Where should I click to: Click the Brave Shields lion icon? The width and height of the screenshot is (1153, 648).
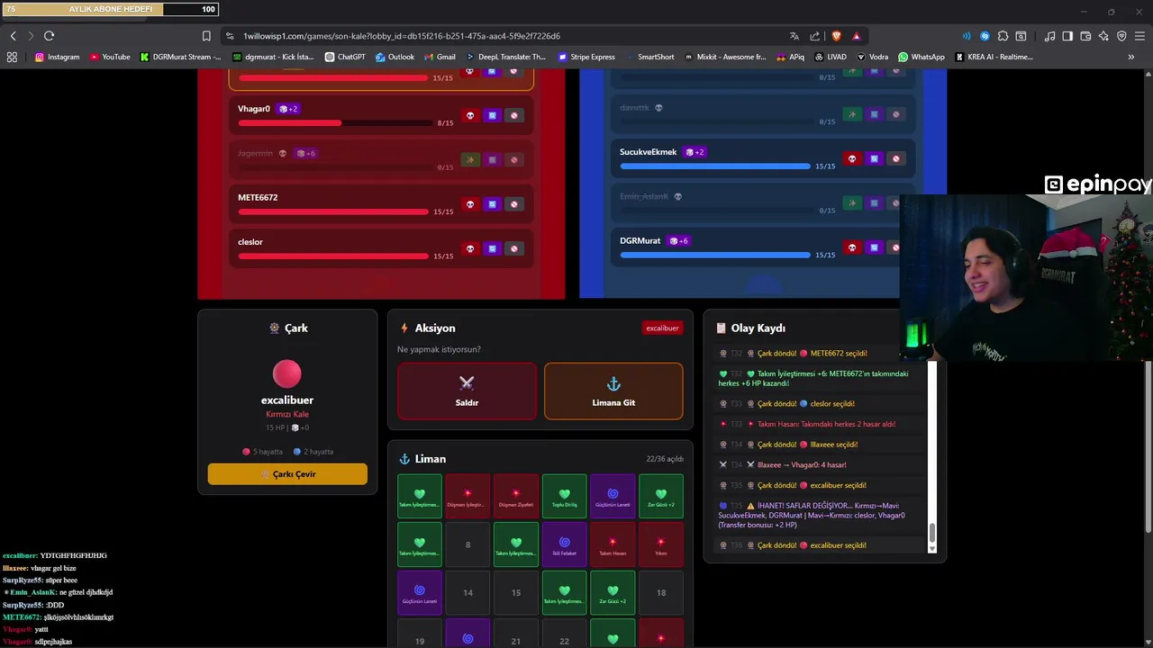coord(836,36)
